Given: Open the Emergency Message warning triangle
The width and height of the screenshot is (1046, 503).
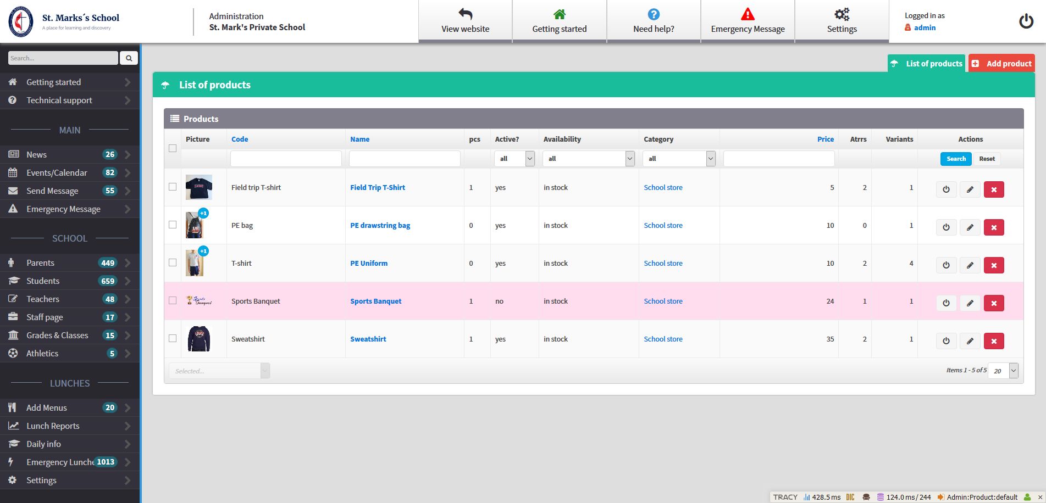Looking at the screenshot, I should tap(747, 15).
